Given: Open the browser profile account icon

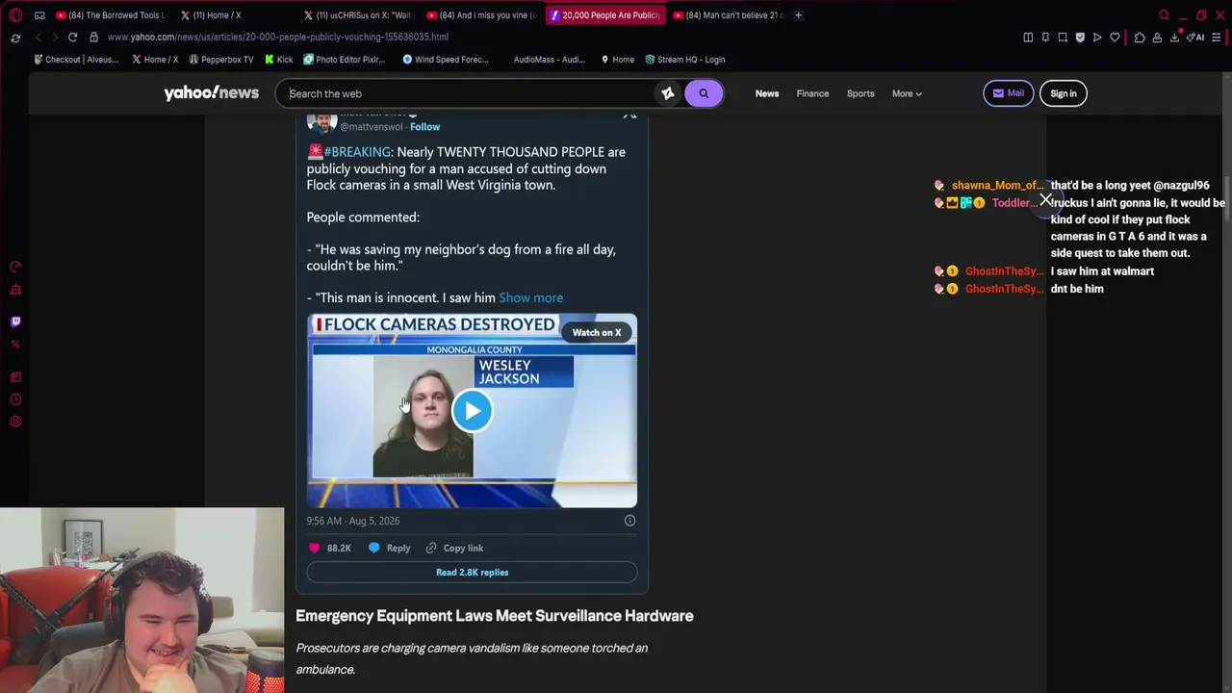Looking at the screenshot, I should tap(1157, 38).
